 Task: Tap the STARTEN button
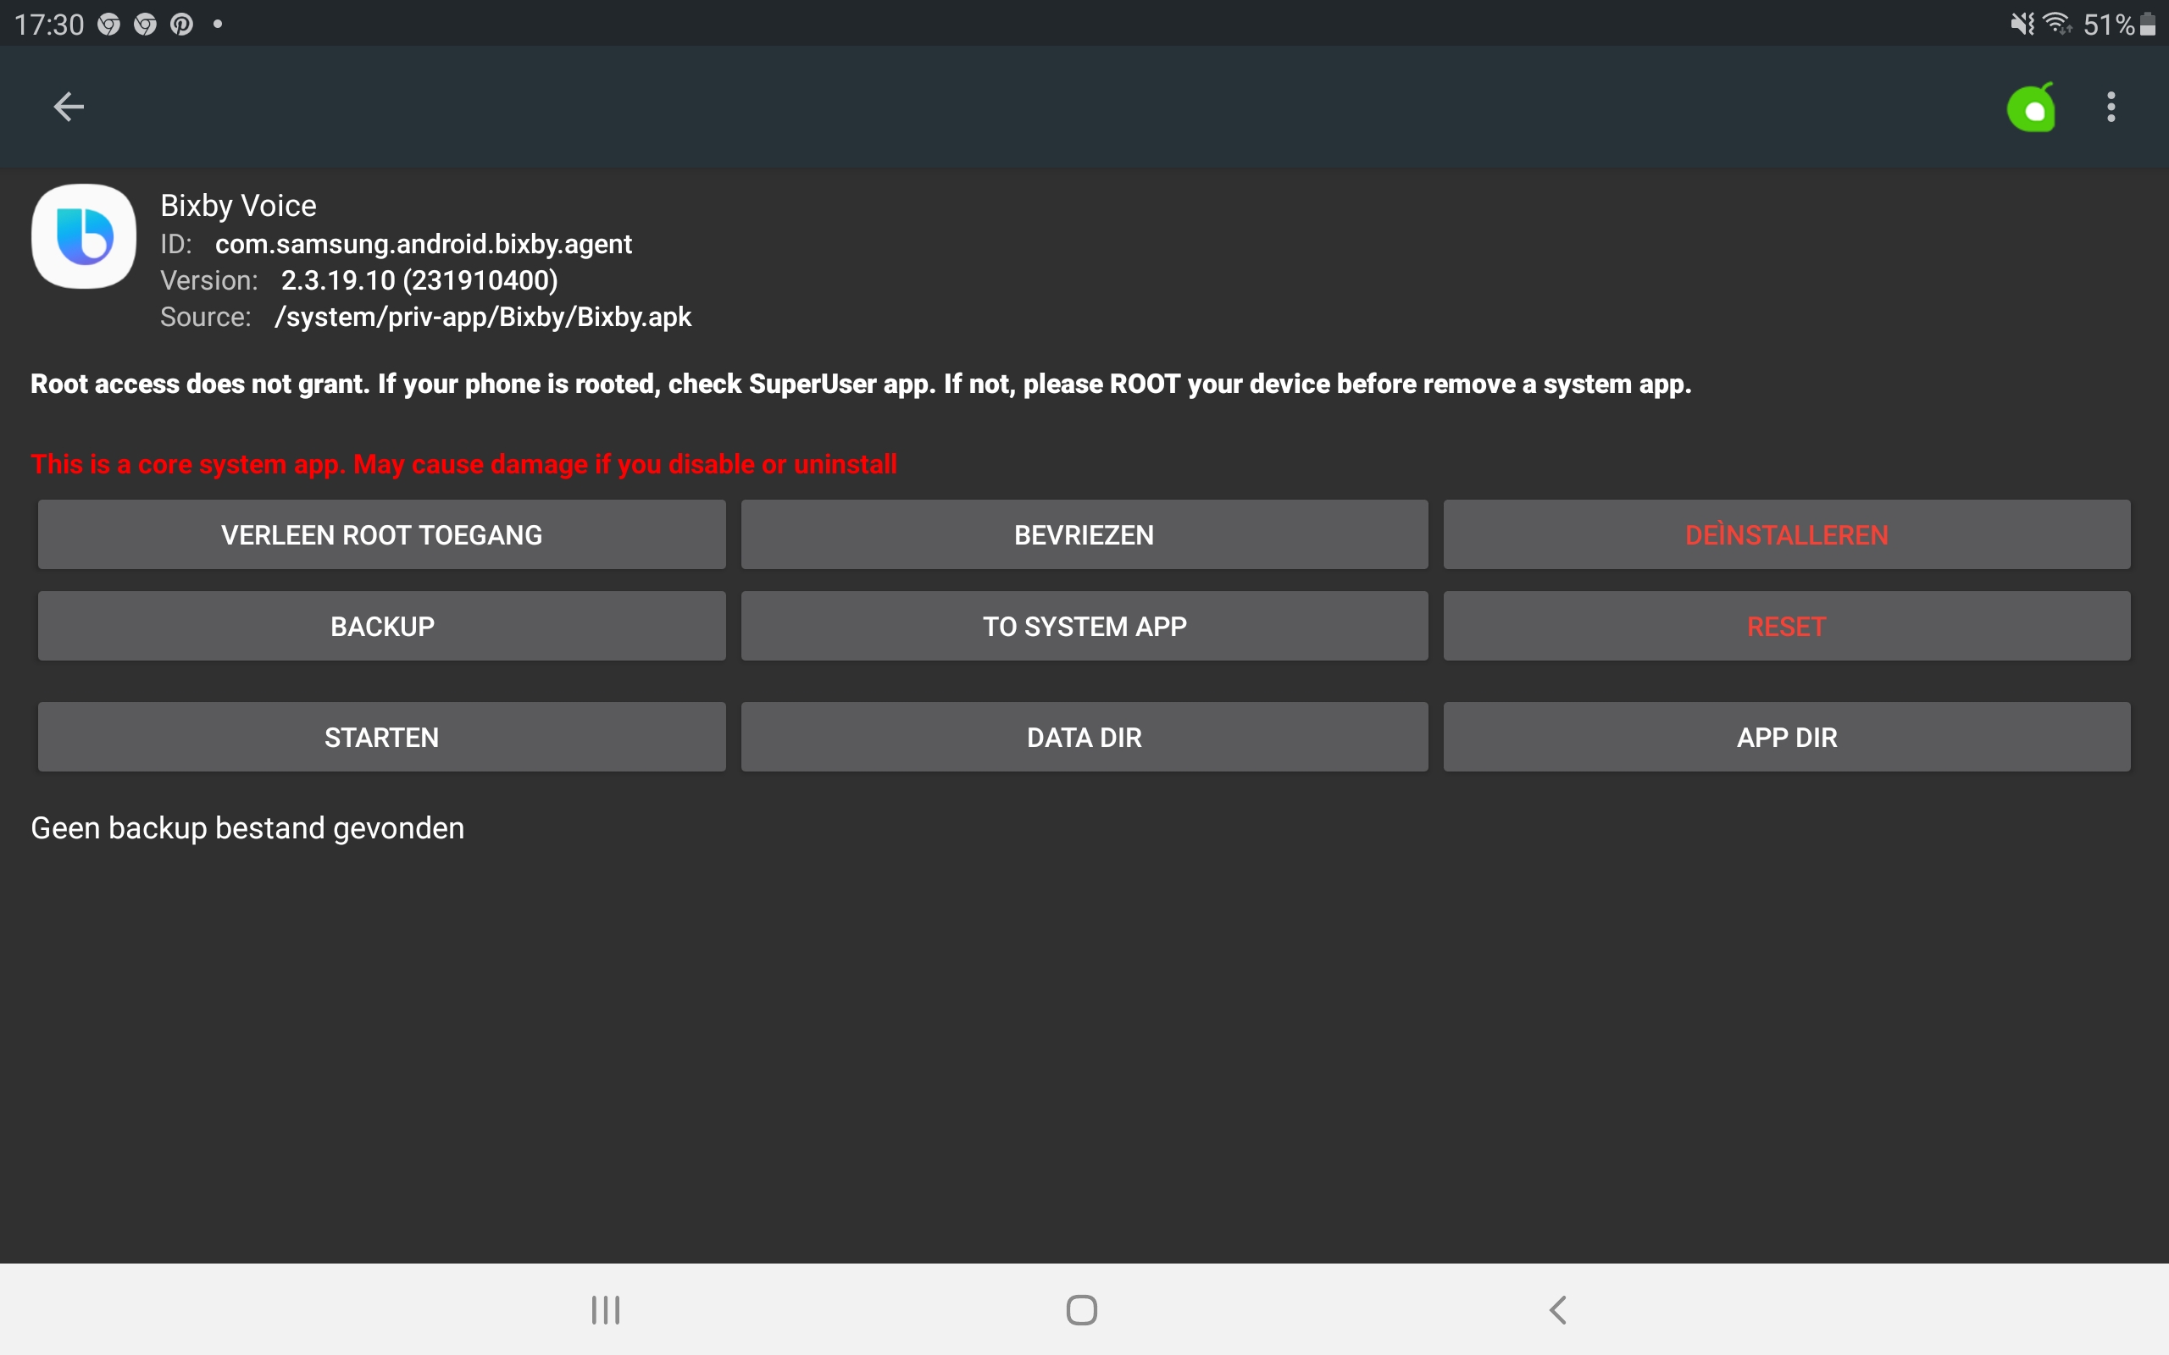click(x=382, y=738)
